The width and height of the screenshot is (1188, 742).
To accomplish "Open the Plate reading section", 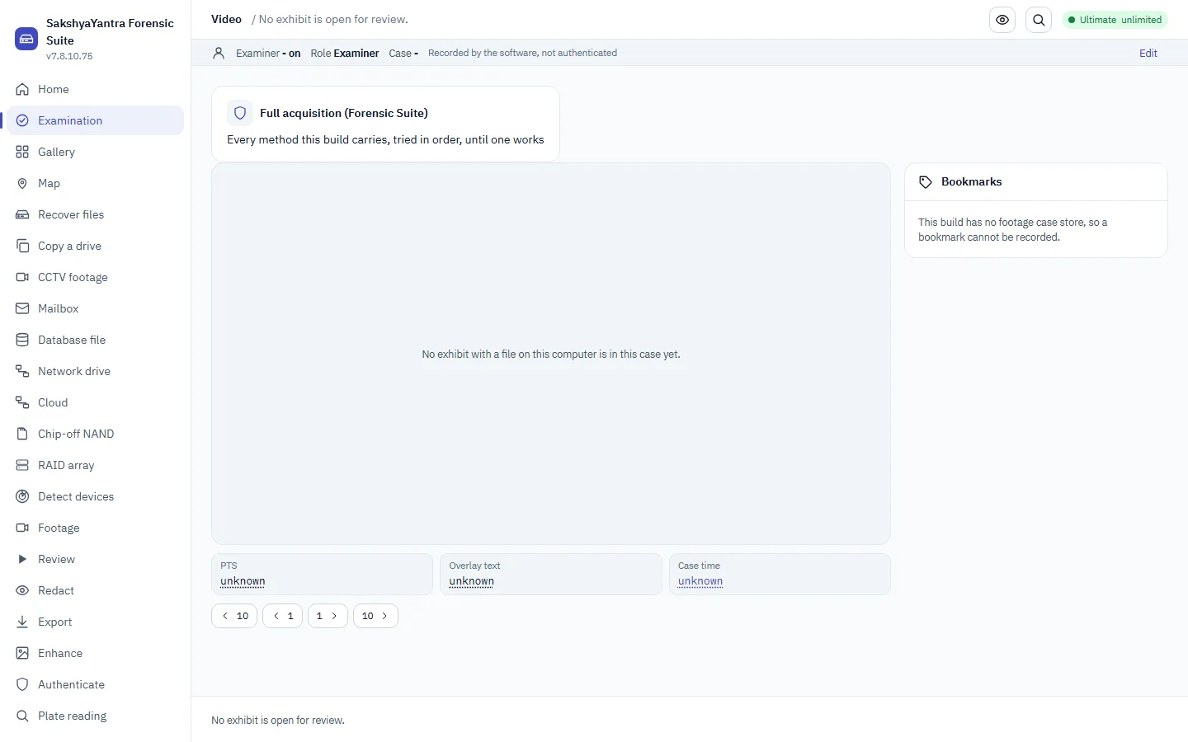I will pyautogui.click(x=96, y=716).
